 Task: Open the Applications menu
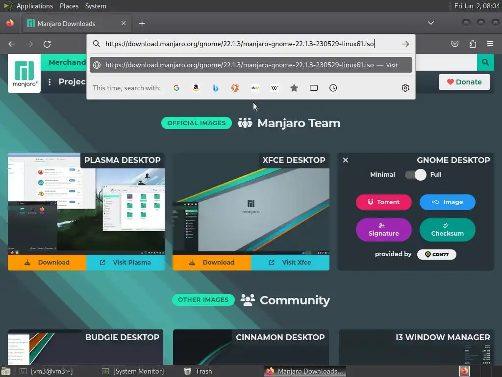pyautogui.click(x=35, y=6)
